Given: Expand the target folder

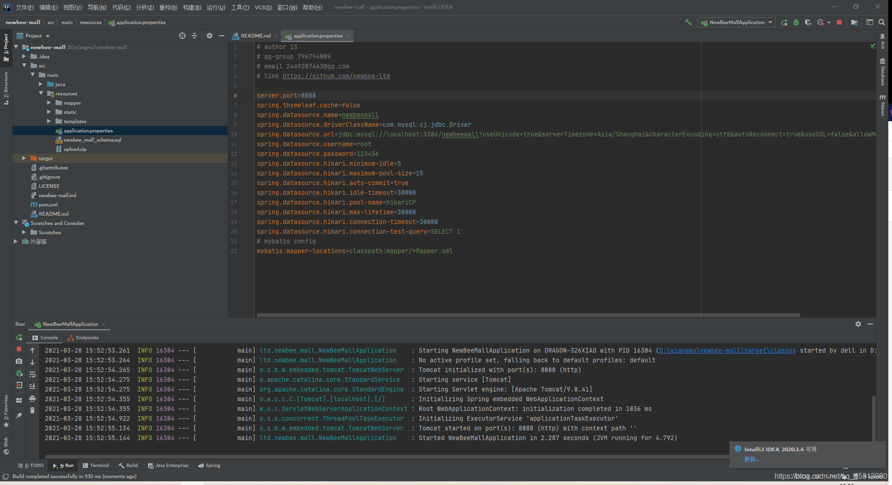Looking at the screenshot, I should pyautogui.click(x=24, y=158).
